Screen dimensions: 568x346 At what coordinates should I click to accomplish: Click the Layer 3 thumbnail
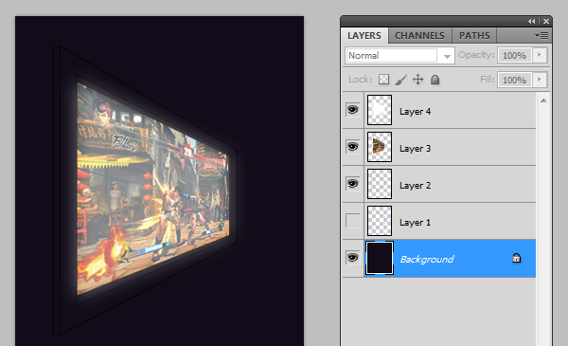380,147
